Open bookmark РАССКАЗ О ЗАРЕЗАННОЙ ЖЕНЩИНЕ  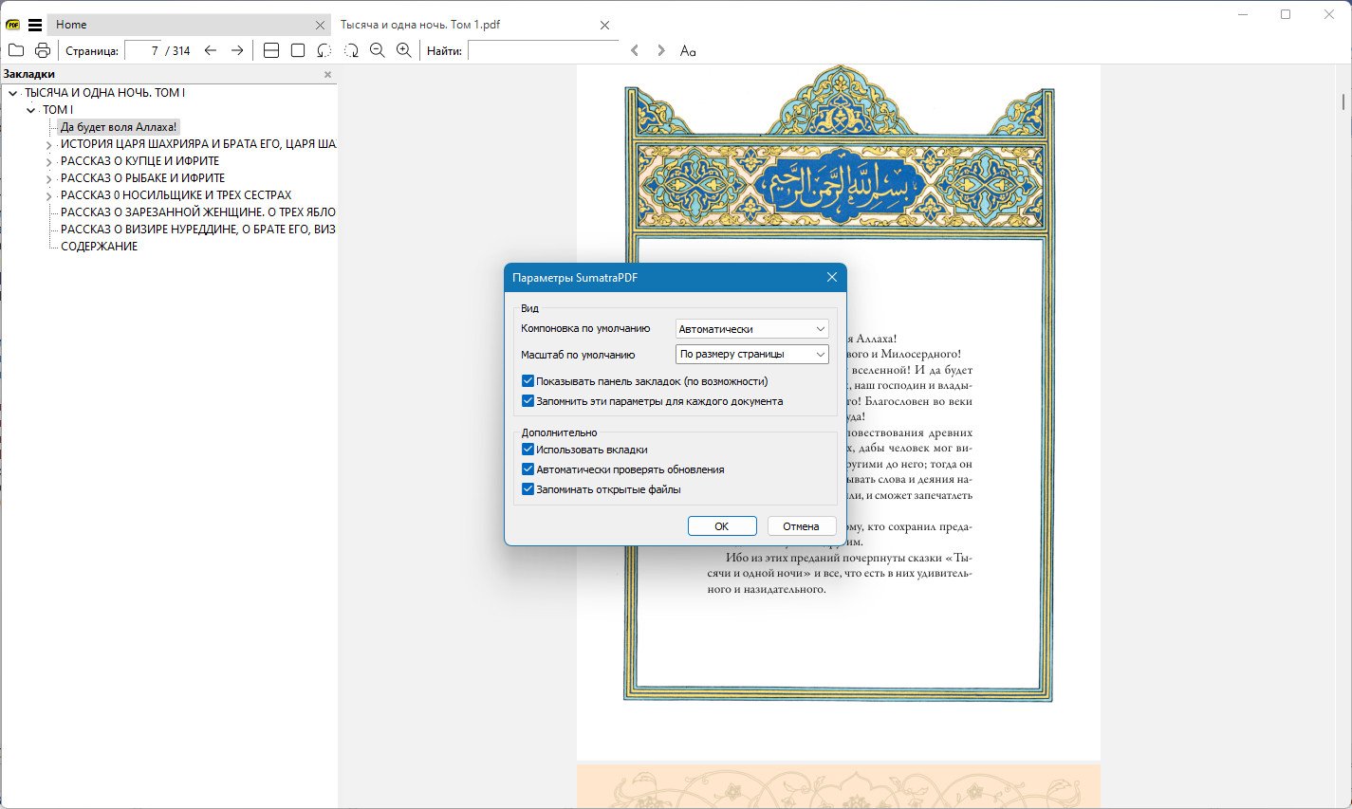197,212
